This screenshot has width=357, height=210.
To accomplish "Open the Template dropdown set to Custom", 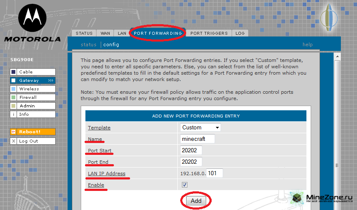I will click(201, 127).
